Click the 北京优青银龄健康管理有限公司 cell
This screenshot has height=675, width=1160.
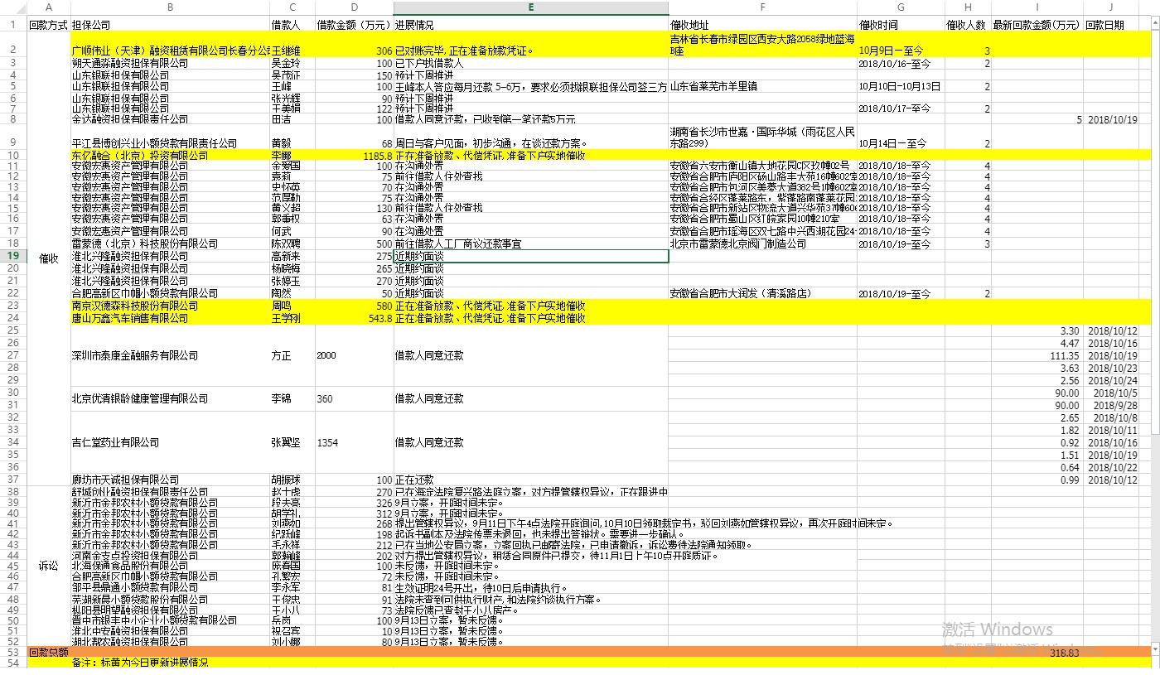[x=140, y=398]
